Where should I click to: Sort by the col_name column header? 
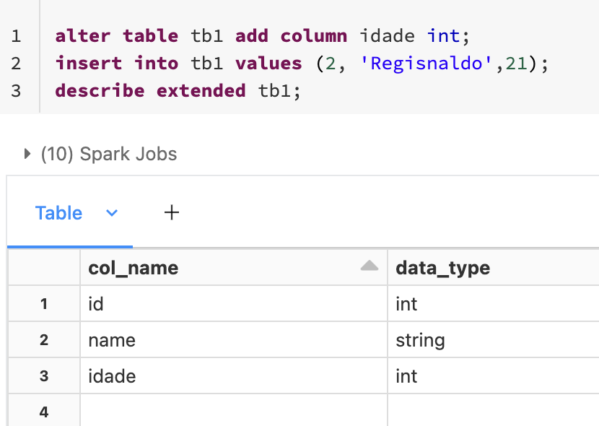(234, 267)
